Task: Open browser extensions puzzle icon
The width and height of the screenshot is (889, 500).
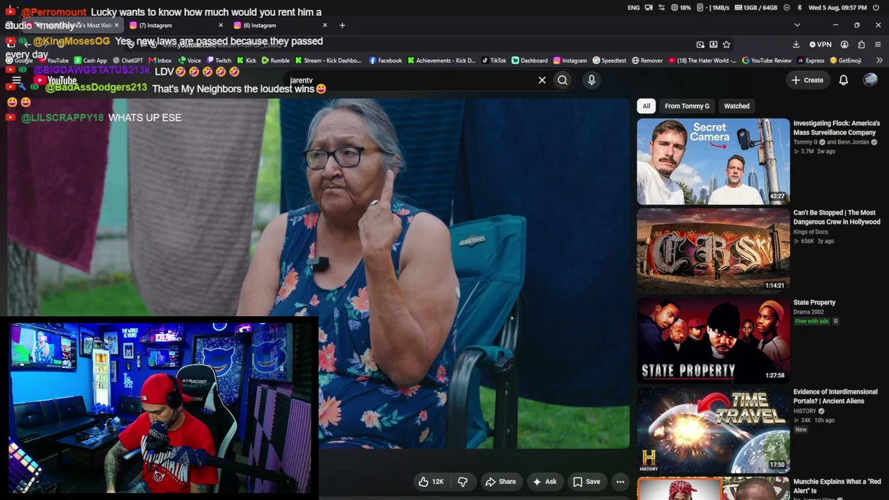Action: 861,44
